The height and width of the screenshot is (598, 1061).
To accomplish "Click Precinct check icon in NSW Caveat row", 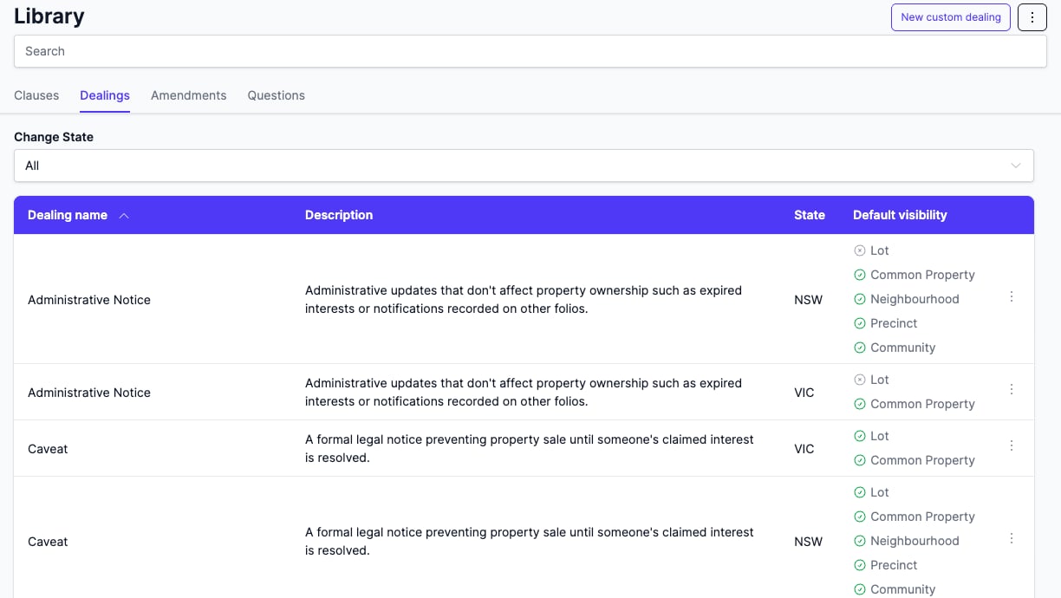I will point(860,565).
